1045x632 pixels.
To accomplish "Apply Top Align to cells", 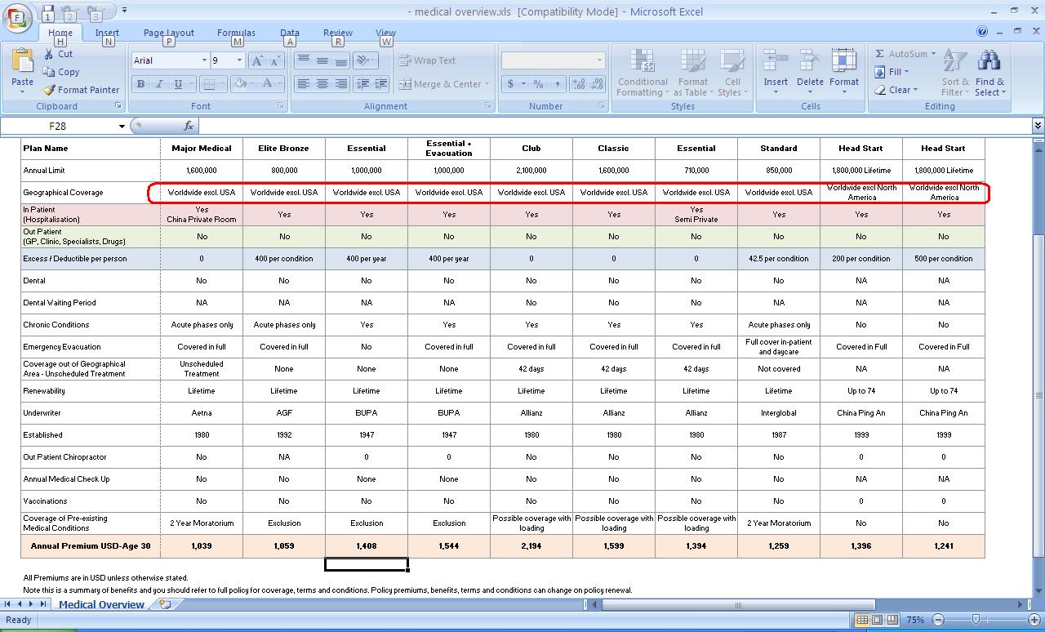I will pyautogui.click(x=303, y=60).
